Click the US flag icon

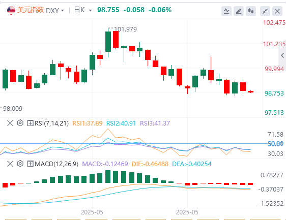point(11,10)
